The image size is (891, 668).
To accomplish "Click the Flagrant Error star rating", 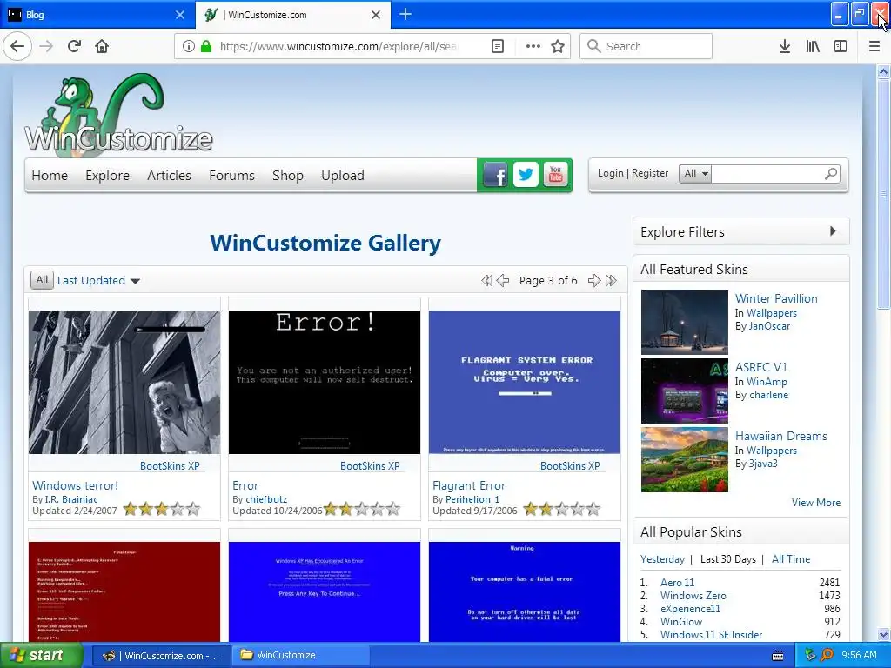I will tap(562, 509).
